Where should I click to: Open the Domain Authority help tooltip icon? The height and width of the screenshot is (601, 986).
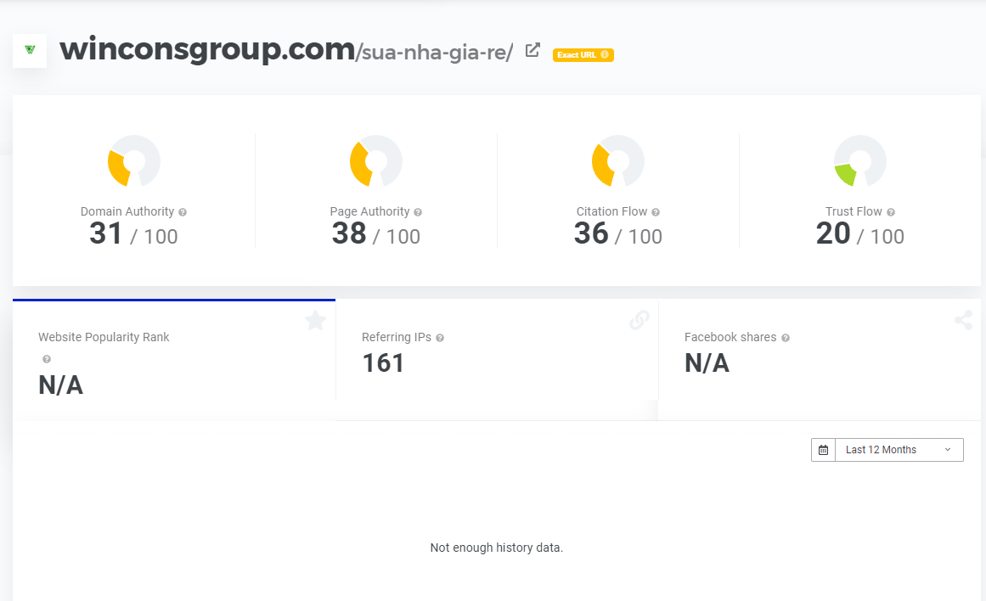click(183, 212)
